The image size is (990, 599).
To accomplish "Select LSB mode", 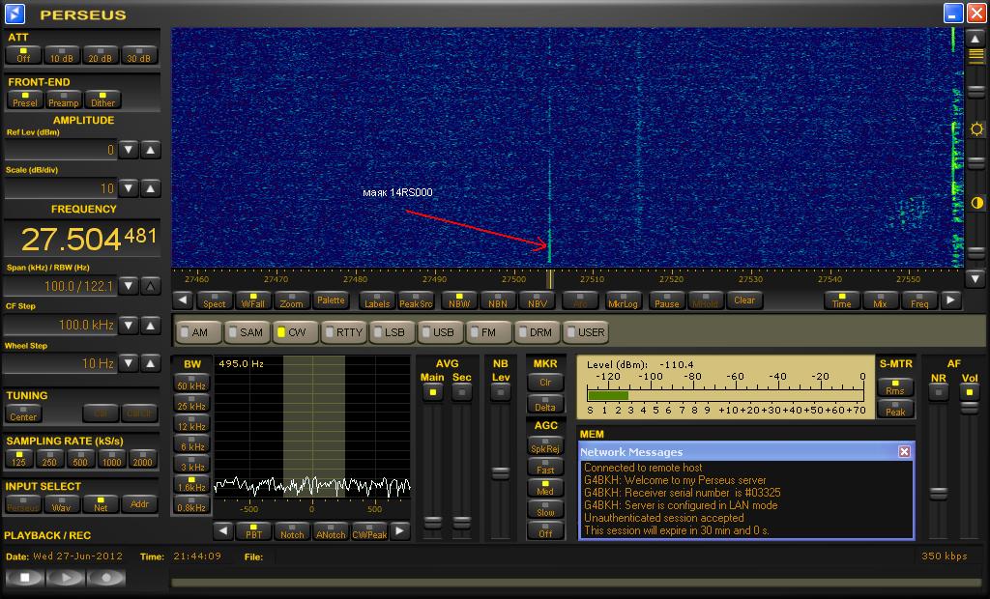I will [392, 332].
